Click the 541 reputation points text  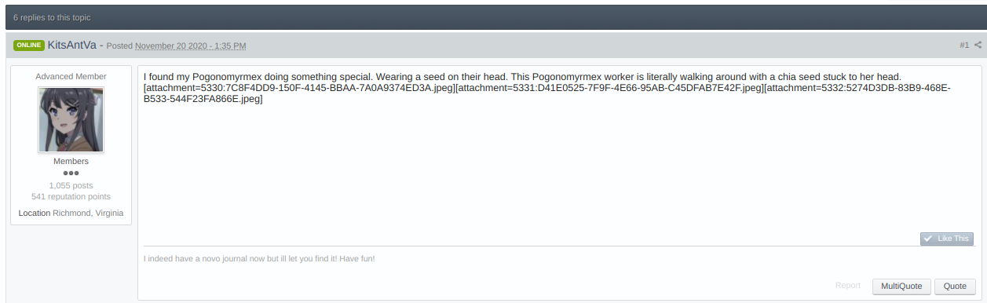[71, 196]
